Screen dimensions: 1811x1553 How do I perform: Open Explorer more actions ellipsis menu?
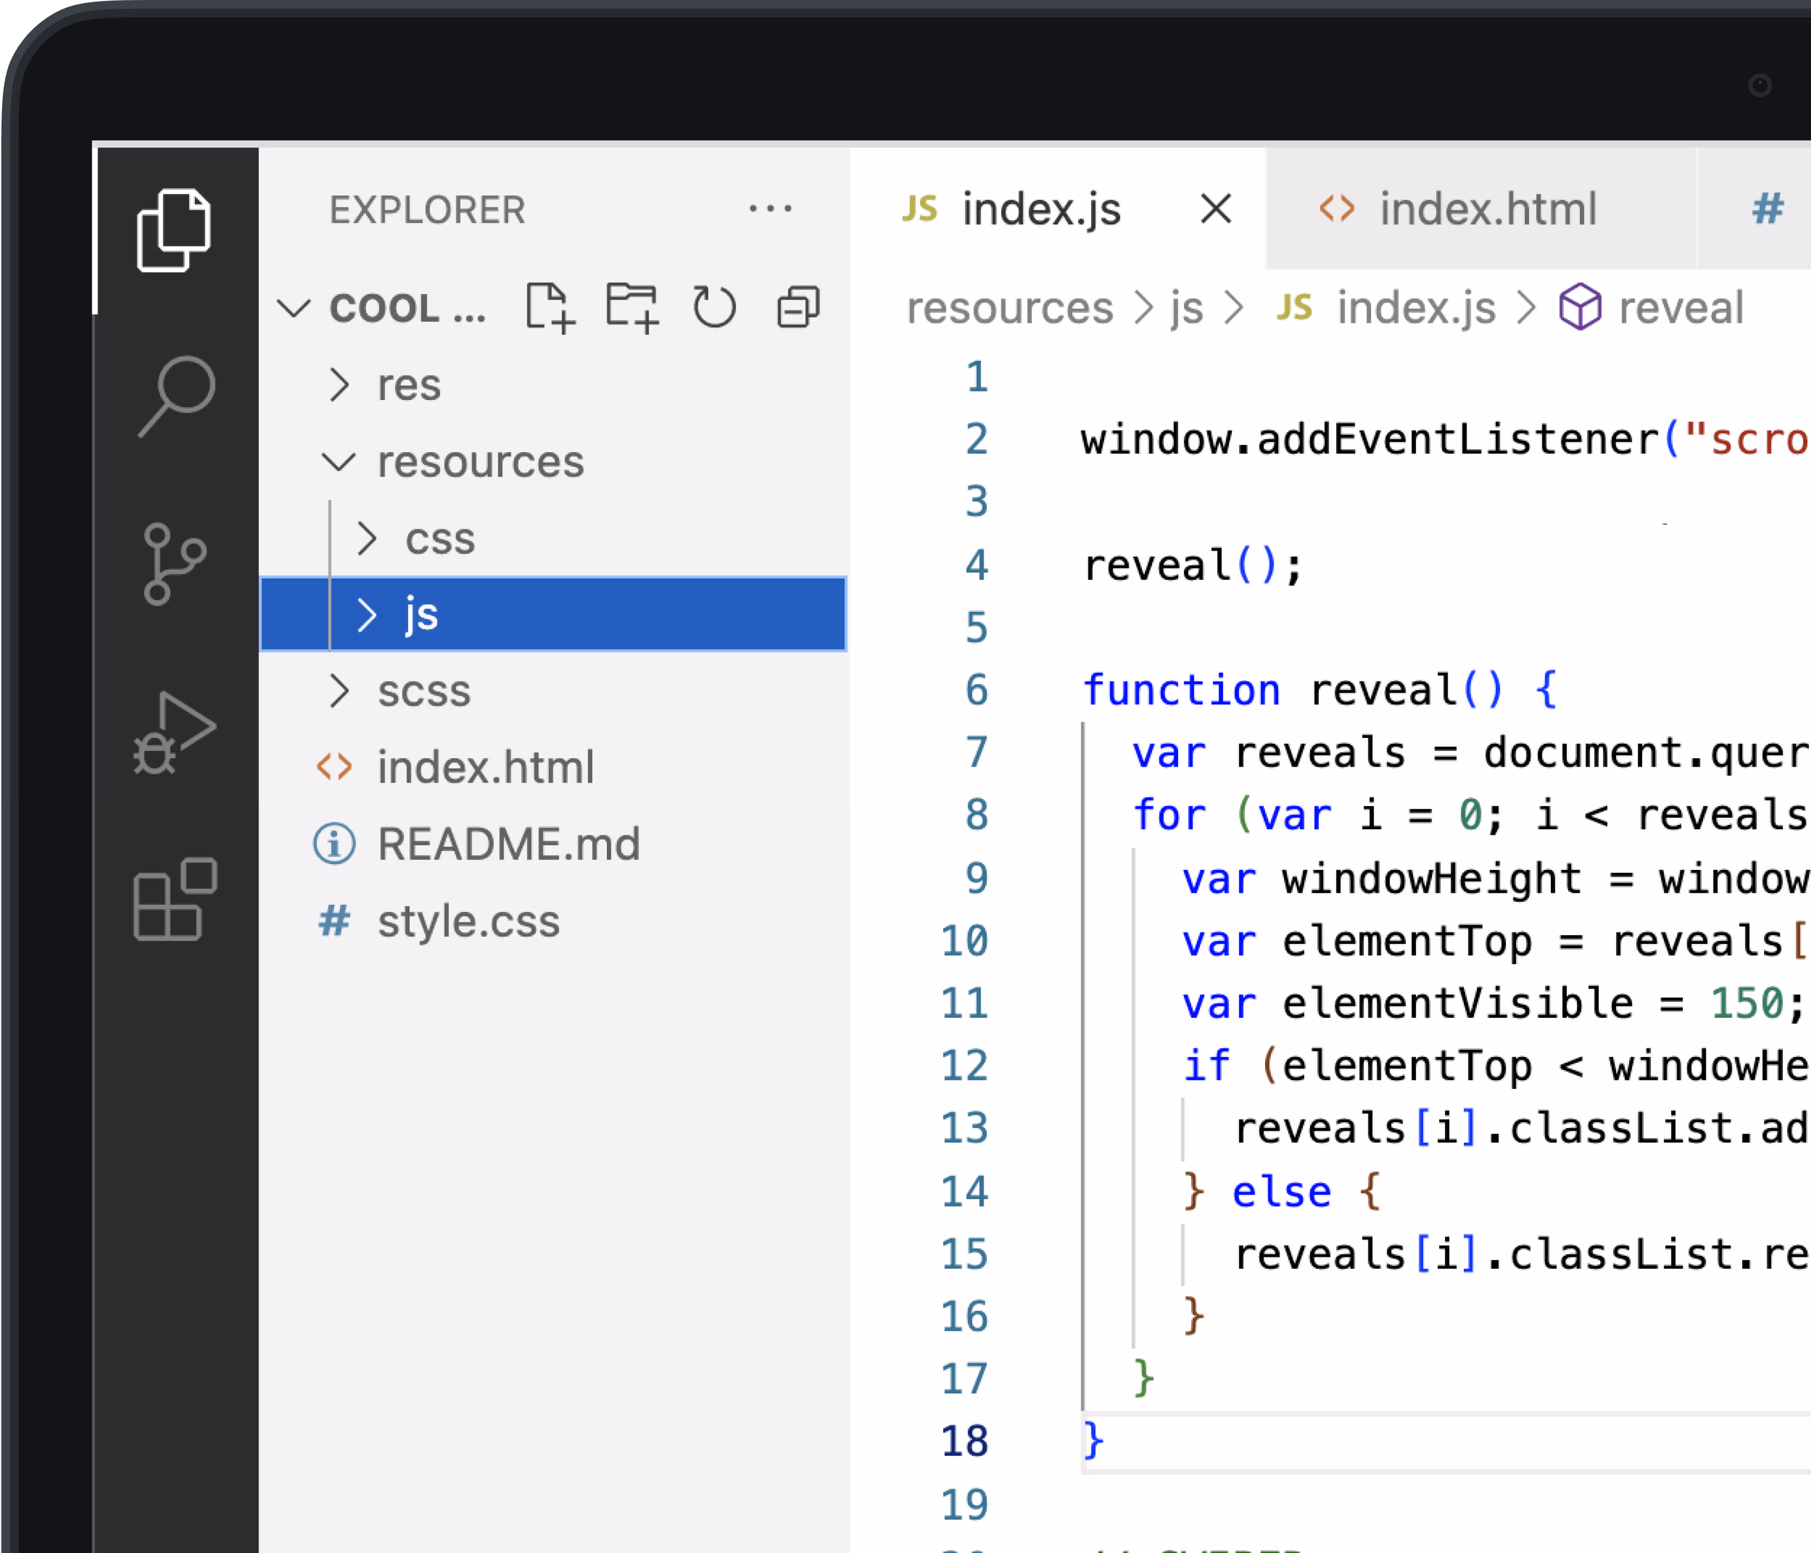770,209
